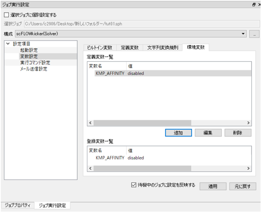Uncheck 待機中のジョブに設定を反映する checkbox
The image size is (261, 212).
tap(134, 185)
